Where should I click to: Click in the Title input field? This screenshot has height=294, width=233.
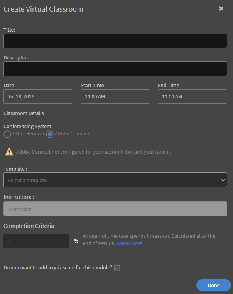point(115,41)
